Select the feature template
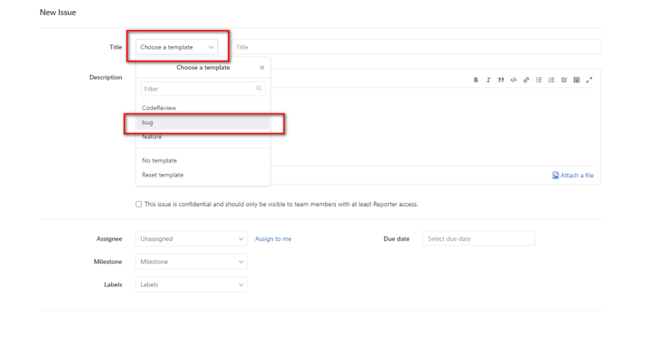 click(203, 137)
